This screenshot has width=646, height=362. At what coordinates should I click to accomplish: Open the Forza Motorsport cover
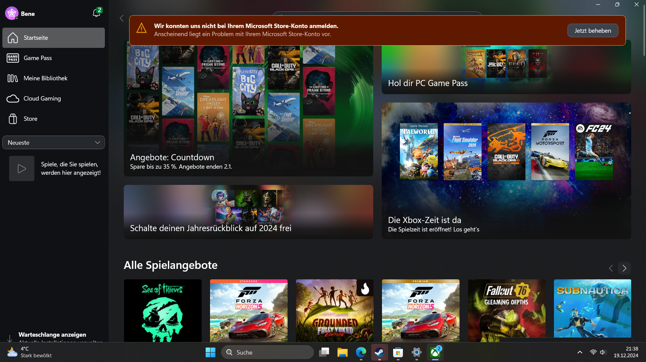point(550,151)
